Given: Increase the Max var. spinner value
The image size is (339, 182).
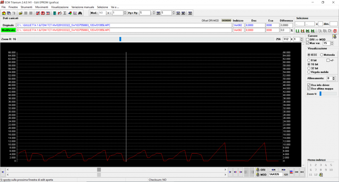Looking at the screenshot, I should pyautogui.click(x=333, y=42).
